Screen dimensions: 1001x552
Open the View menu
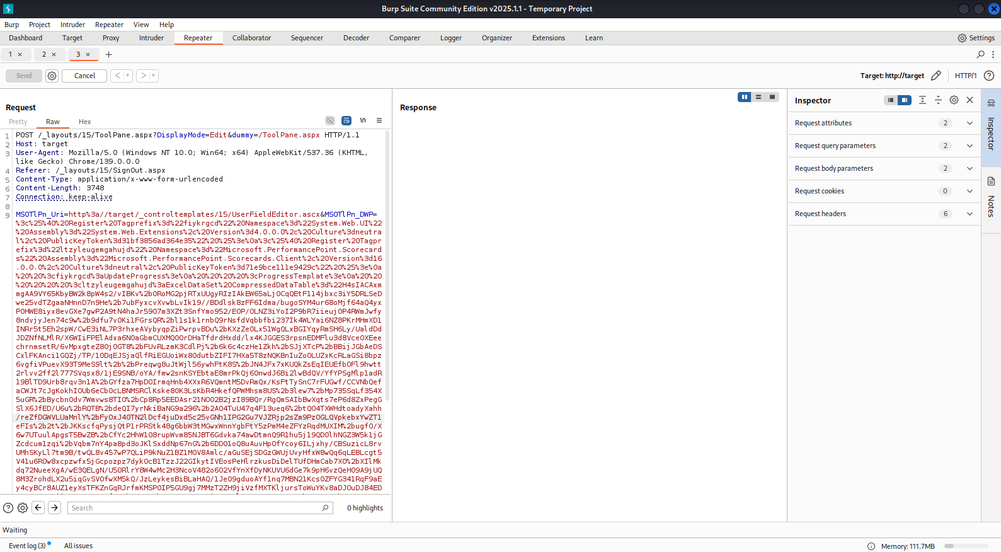coord(141,25)
